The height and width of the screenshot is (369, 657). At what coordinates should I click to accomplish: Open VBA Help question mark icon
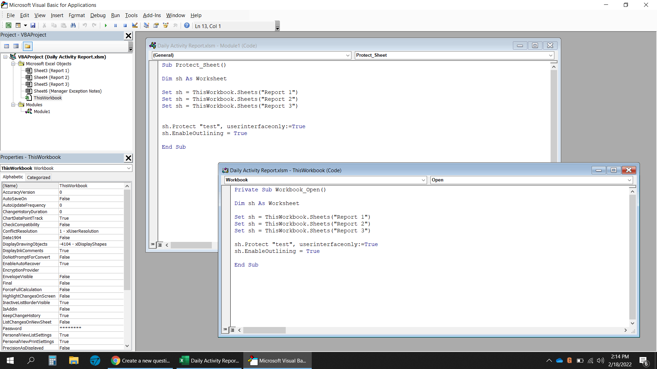point(187,26)
